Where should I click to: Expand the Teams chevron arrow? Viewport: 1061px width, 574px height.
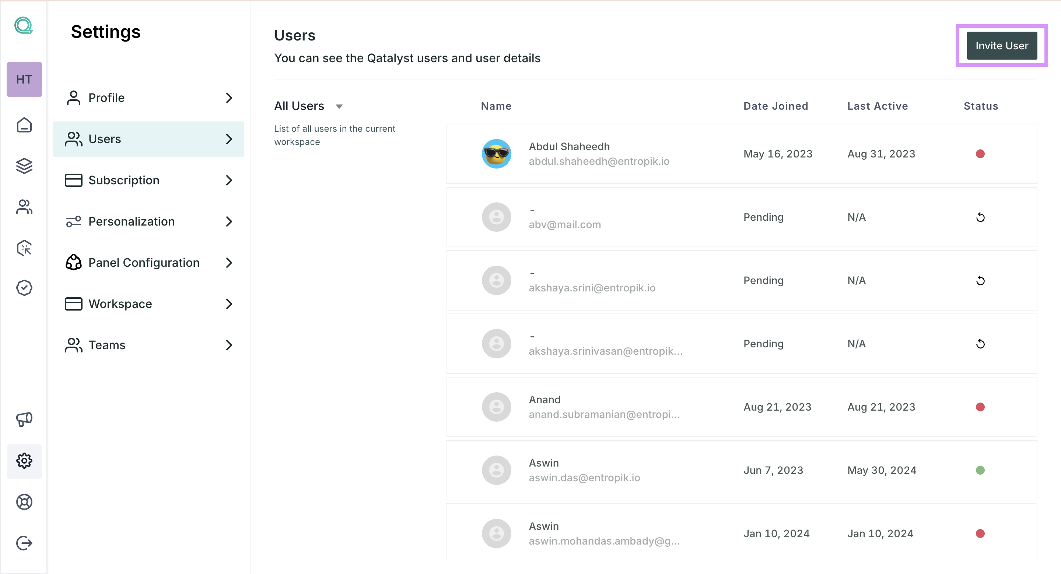[x=229, y=345]
